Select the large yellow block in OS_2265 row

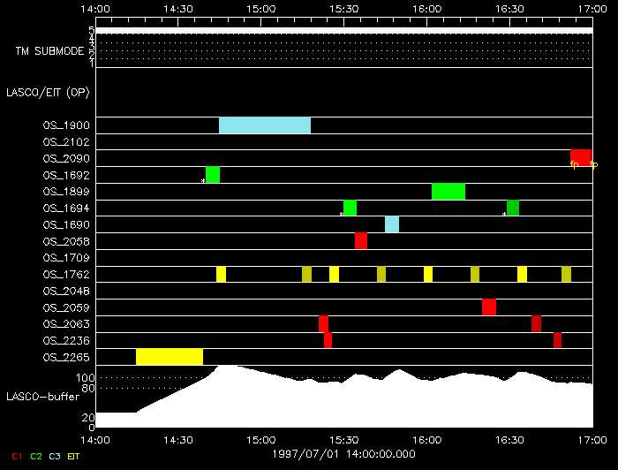(170, 357)
